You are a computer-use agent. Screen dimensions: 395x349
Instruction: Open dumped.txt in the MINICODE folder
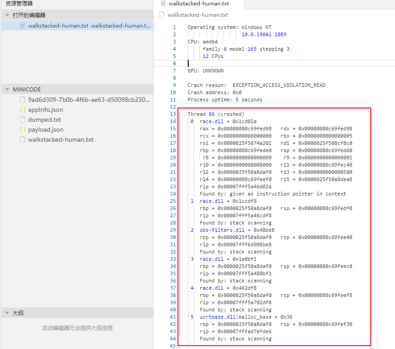(44, 120)
